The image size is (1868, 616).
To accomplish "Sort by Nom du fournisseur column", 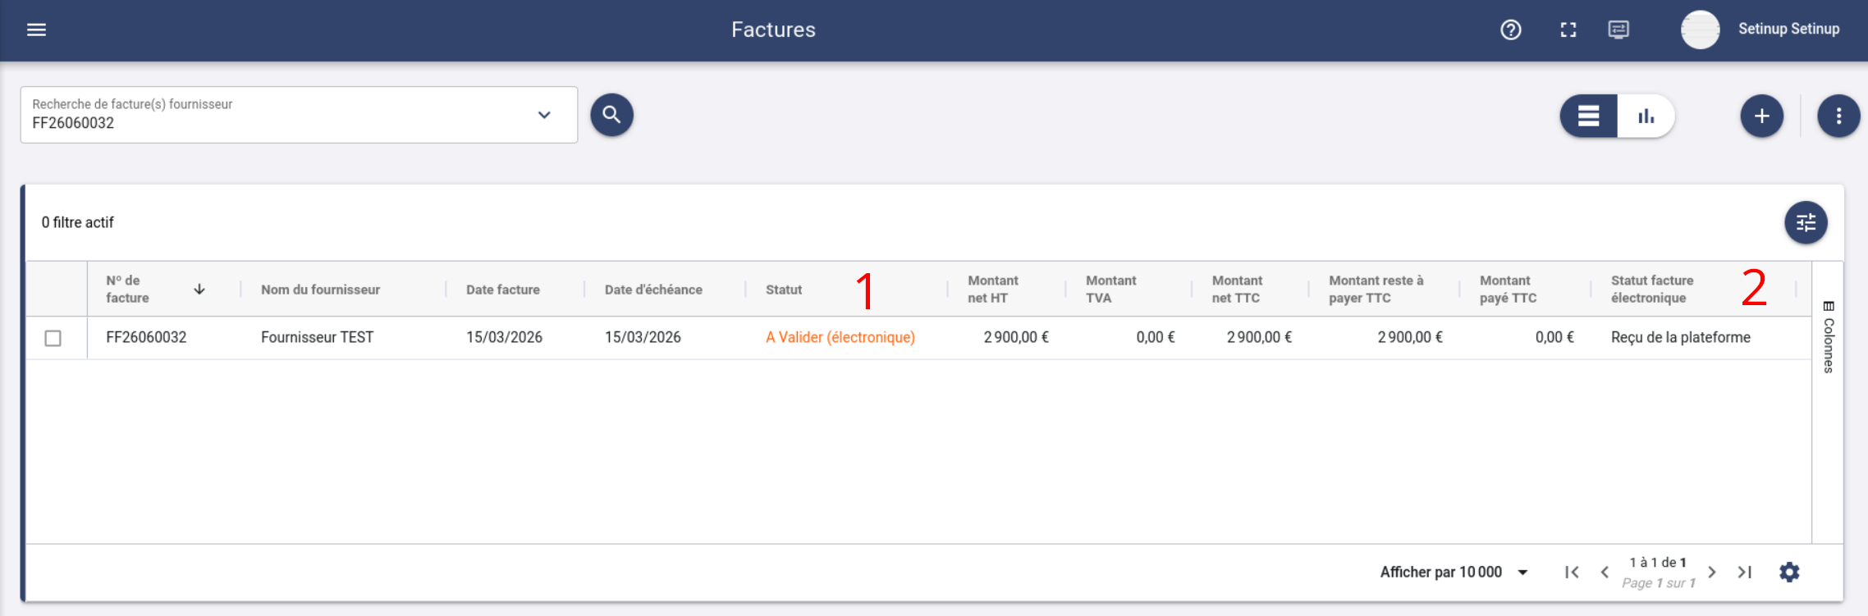I will 320,290.
